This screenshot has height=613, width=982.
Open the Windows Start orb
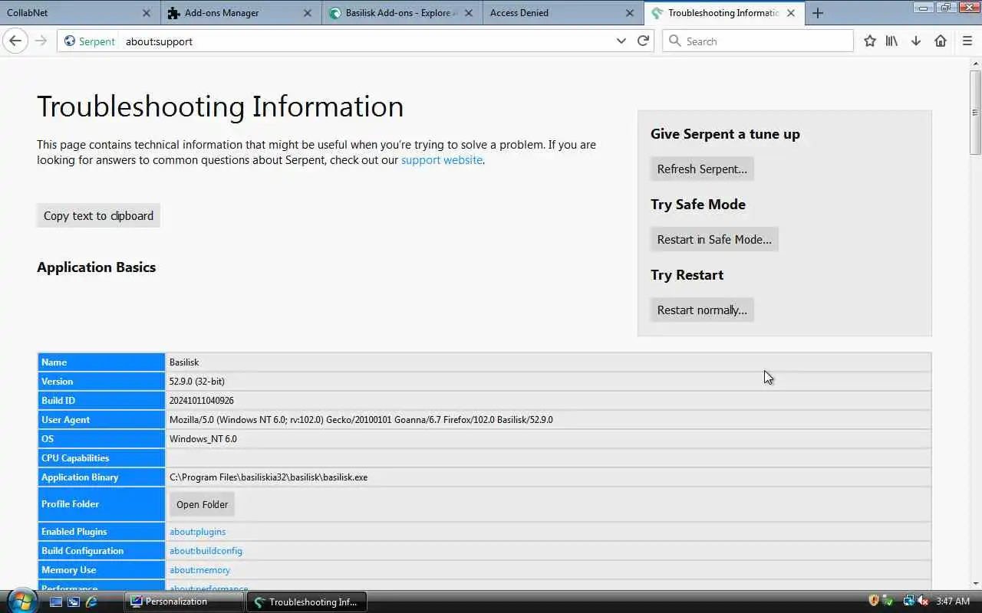21,601
